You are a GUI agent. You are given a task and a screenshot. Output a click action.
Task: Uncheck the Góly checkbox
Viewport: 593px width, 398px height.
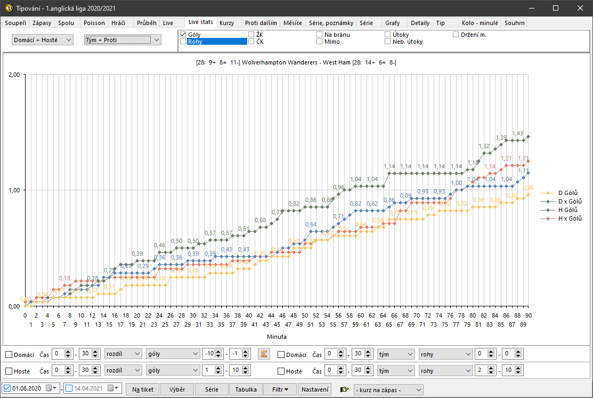[x=183, y=35]
